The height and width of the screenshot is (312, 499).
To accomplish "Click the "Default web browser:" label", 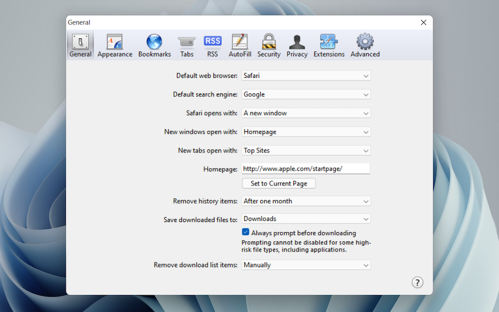I will click(207, 75).
